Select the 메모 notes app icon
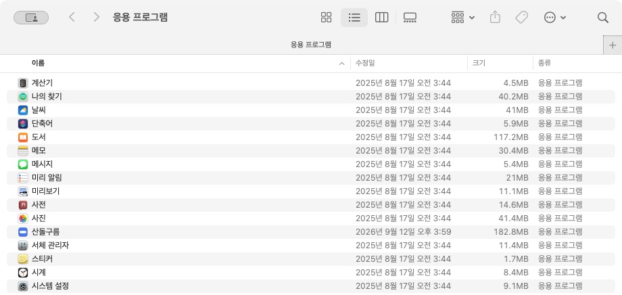622x295 pixels. [23, 151]
